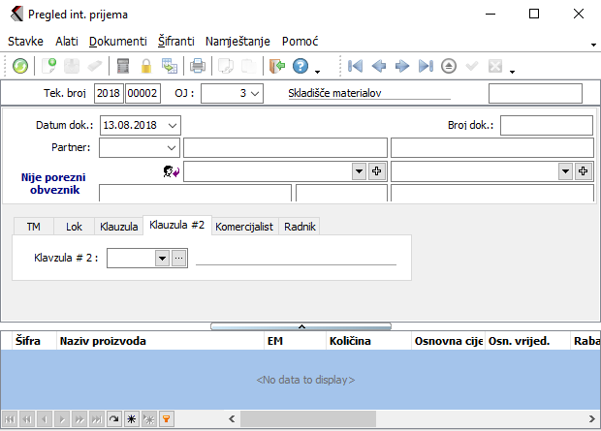Click the green refresh icon in toolbar
This screenshot has height=431, width=601.
pos(20,66)
